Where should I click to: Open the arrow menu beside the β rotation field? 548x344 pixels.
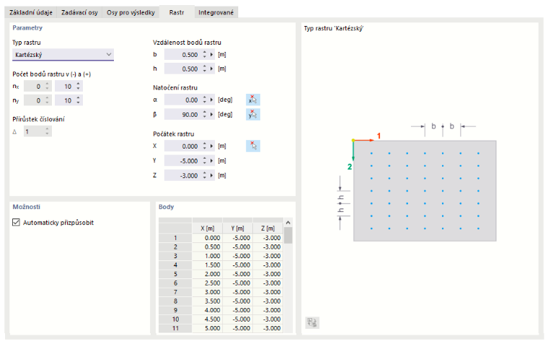coord(211,115)
